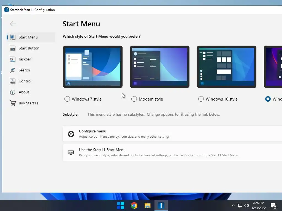
Task: Open Configure menu settings
Action: [x=172, y=134]
